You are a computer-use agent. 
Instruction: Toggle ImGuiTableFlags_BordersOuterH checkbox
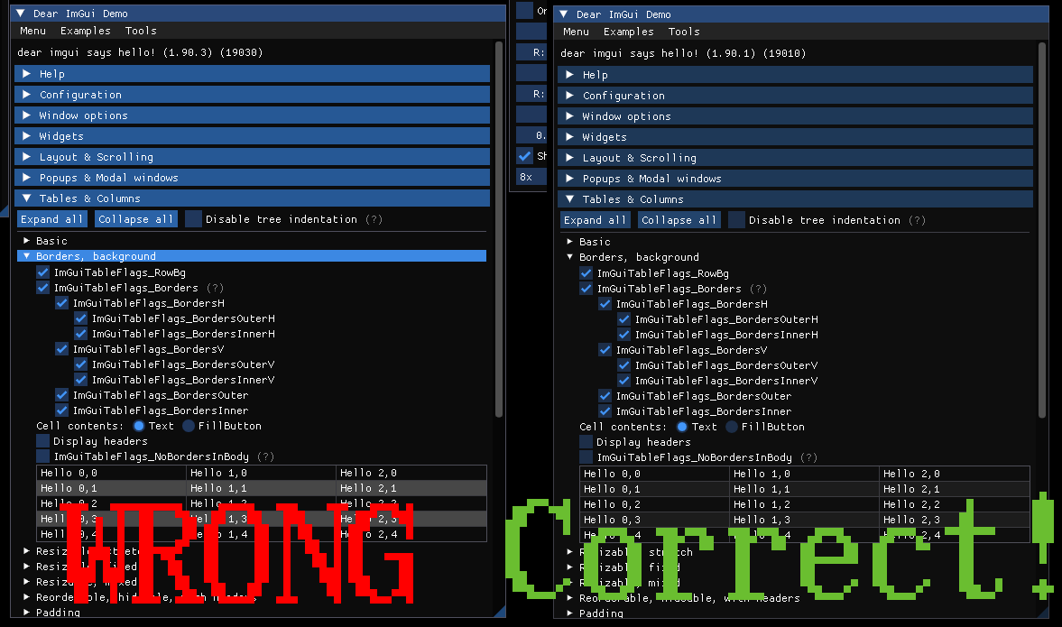pos(80,318)
